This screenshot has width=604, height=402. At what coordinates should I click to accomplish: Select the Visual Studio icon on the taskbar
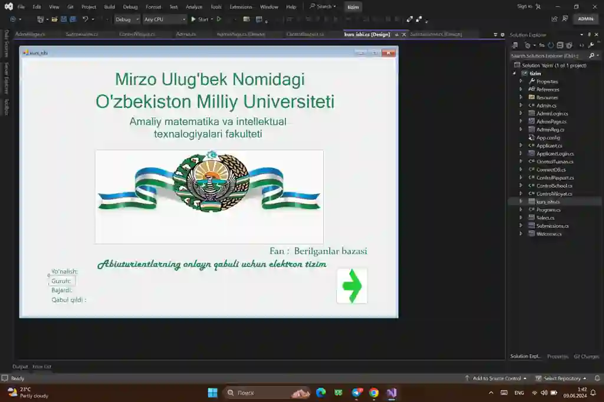[390, 393]
